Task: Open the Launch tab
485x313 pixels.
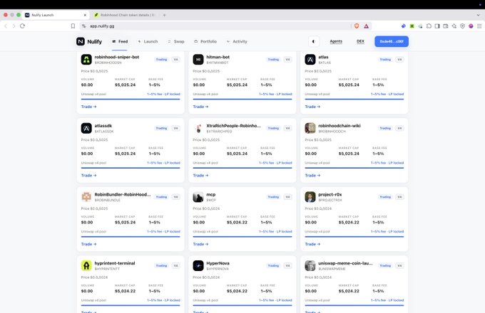Action: (148, 41)
